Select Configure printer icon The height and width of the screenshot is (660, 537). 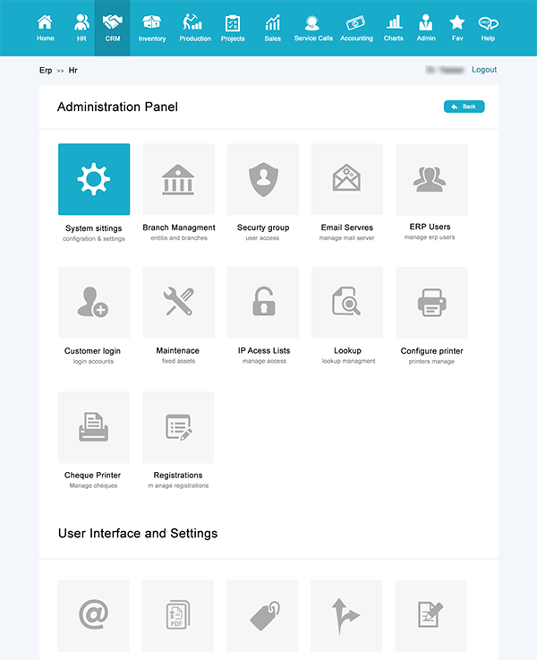pyautogui.click(x=430, y=303)
